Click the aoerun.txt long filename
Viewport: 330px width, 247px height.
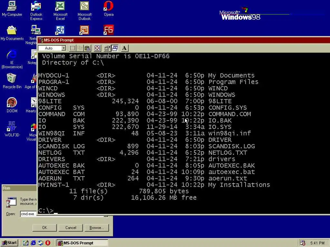coord(228,178)
